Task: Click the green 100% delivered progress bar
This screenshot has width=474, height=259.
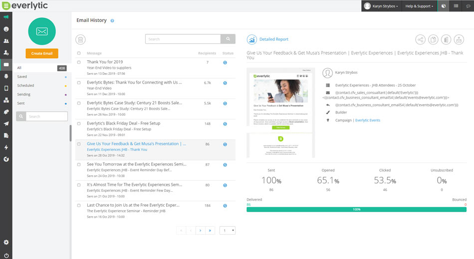Action: tap(356, 210)
